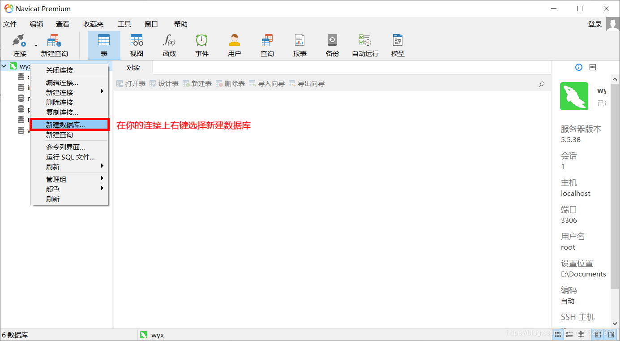Viewport: 620px width, 341px height.
Task: Click the user avatar icon beside 登录
Action: pos(613,24)
